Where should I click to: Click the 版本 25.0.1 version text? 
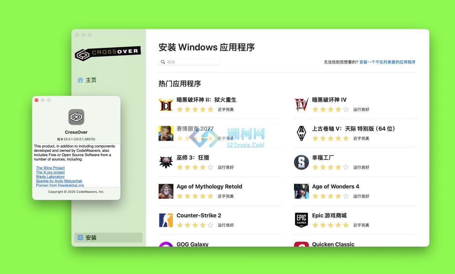click(76, 139)
